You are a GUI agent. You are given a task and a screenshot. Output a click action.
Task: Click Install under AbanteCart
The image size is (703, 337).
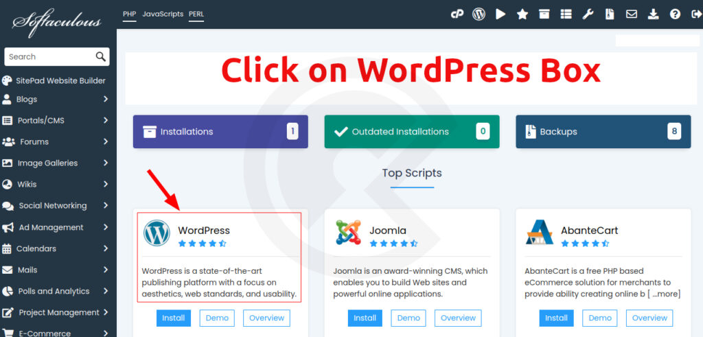pos(556,318)
